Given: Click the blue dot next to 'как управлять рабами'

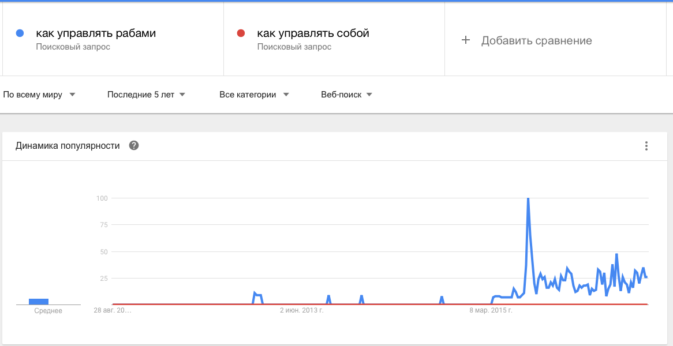Looking at the screenshot, I should point(20,33).
